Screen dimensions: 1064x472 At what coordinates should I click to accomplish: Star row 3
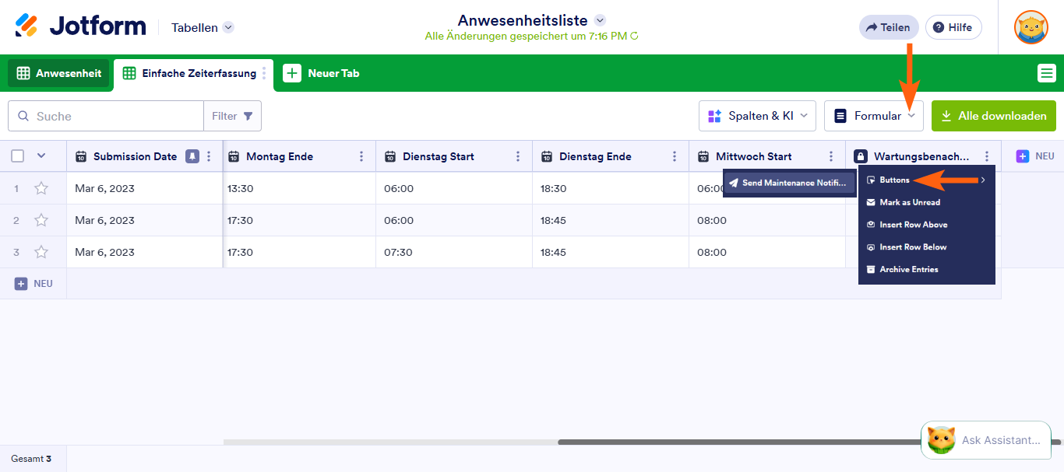[x=41, y=252]
